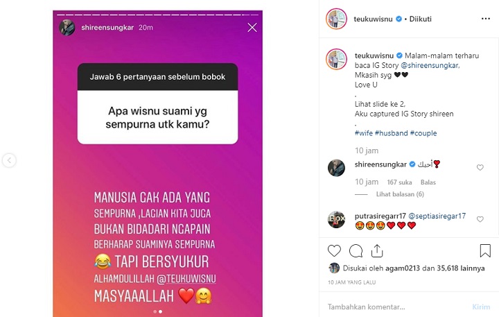Go to previous slide arrow
The width and height of the screenshot is (499, 317).
point(9,160)
